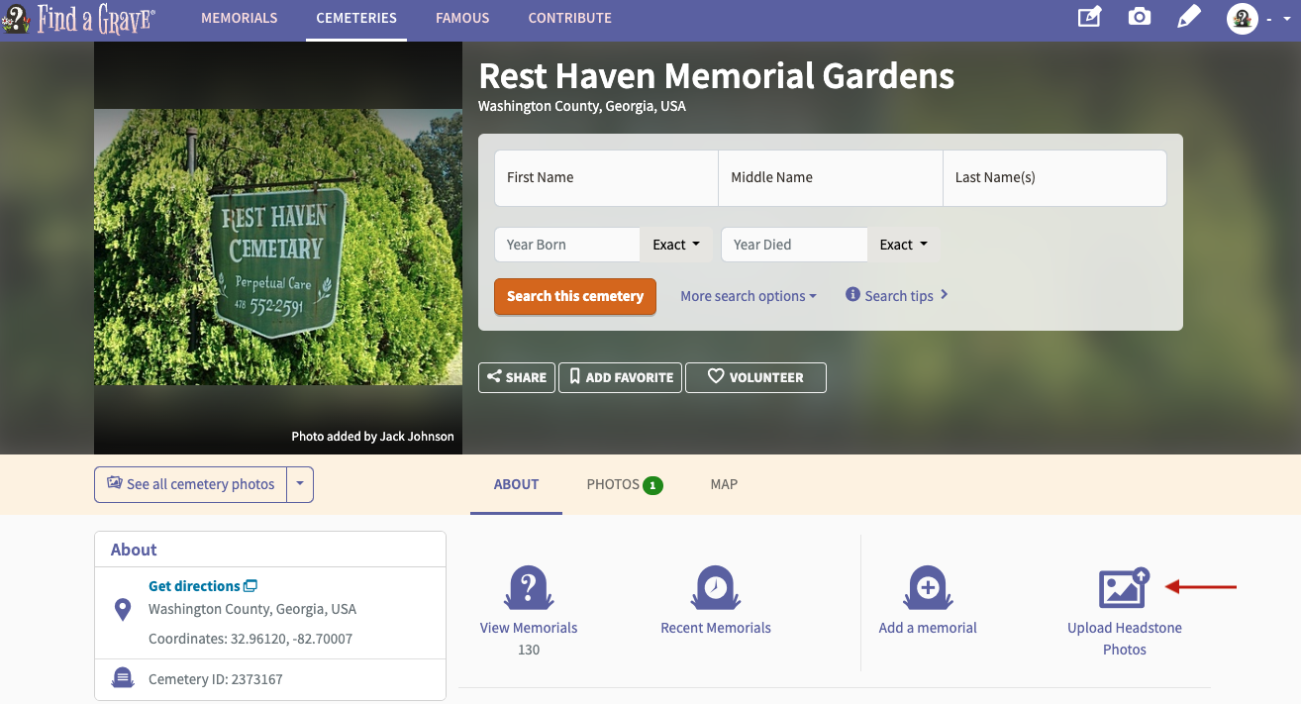Click the Year Died input

[794, 245]
